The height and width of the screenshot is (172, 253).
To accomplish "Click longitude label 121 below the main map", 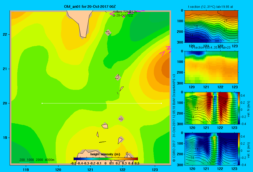I will pos(90,169).
